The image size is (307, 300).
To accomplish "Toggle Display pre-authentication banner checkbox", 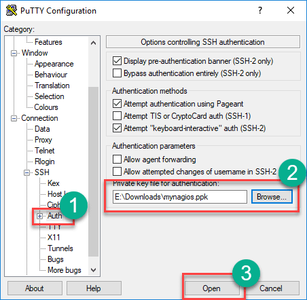I will point(117,61).
